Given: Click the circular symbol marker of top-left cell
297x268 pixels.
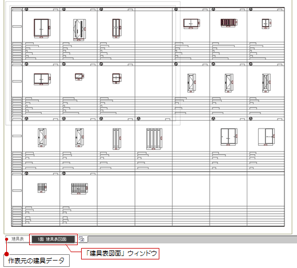Looking at the screenshot, I should tap(26, 9).
